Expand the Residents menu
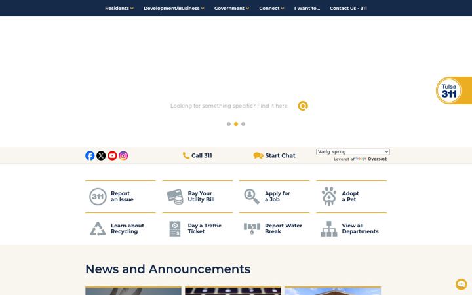This screenshot has width=472, height=295. [119, 8]
